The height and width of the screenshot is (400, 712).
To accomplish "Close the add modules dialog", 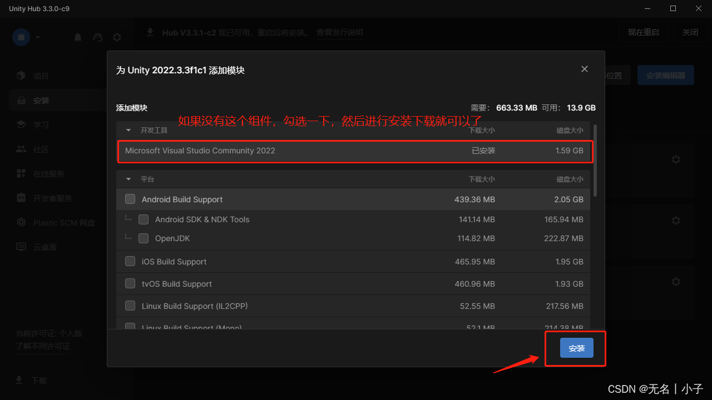I will pyautogui.click(x=585, y=69).
